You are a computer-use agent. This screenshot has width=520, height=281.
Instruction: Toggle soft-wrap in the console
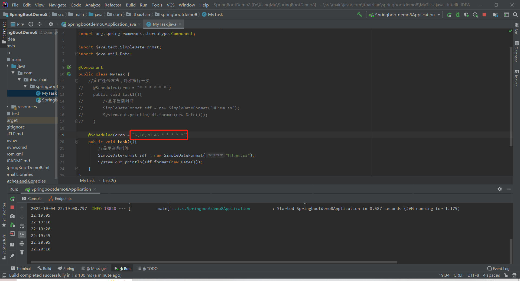(x=22, y=226)
